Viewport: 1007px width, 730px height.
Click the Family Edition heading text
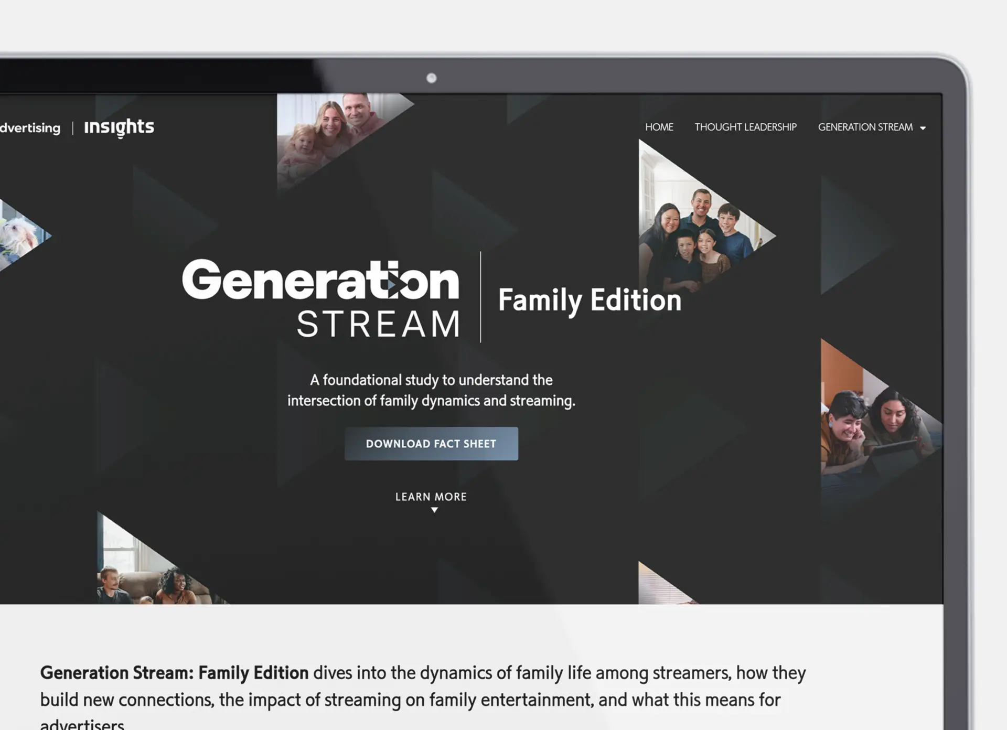(590, 300)
